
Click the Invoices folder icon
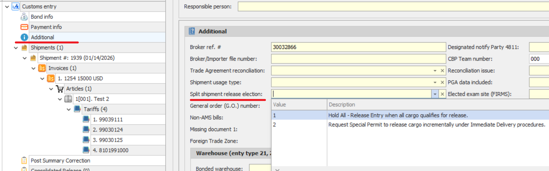click(x=42, y=68)
